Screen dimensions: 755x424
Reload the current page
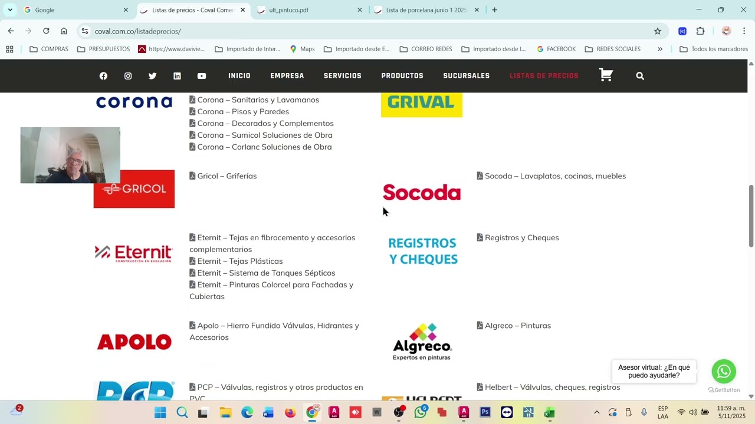46,31
